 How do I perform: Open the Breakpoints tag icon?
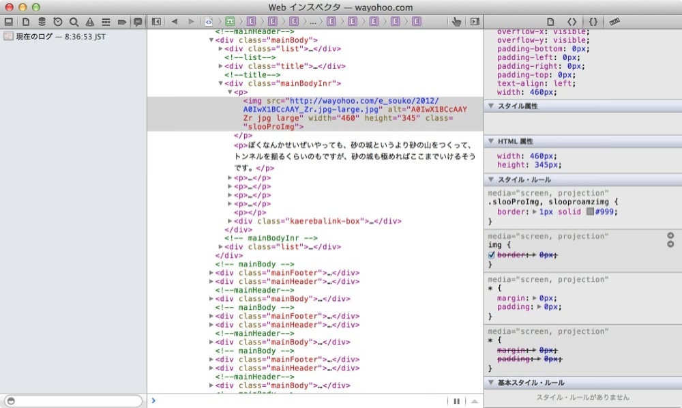pos(122,21)
